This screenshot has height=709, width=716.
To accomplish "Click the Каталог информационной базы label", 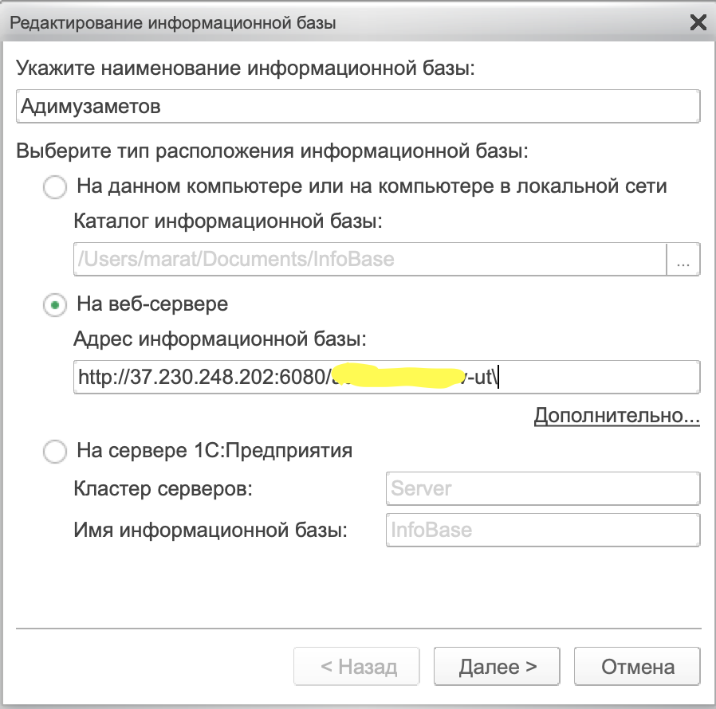I will [228, 221].
